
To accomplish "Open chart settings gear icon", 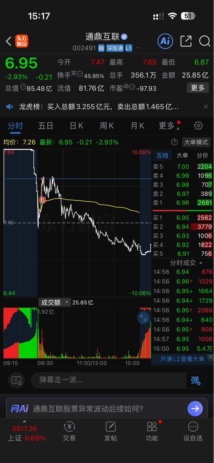I will point(198,126).
